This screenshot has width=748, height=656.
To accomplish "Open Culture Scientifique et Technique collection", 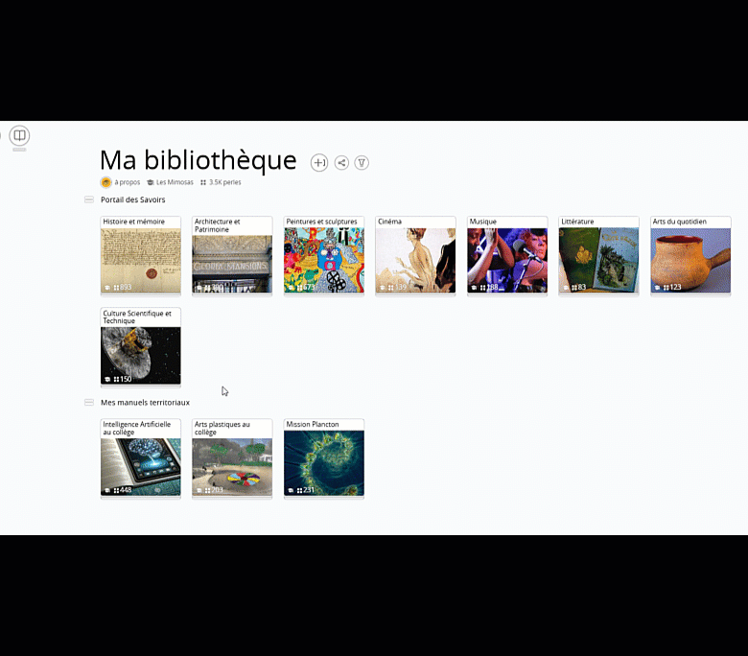I will 141,347.
